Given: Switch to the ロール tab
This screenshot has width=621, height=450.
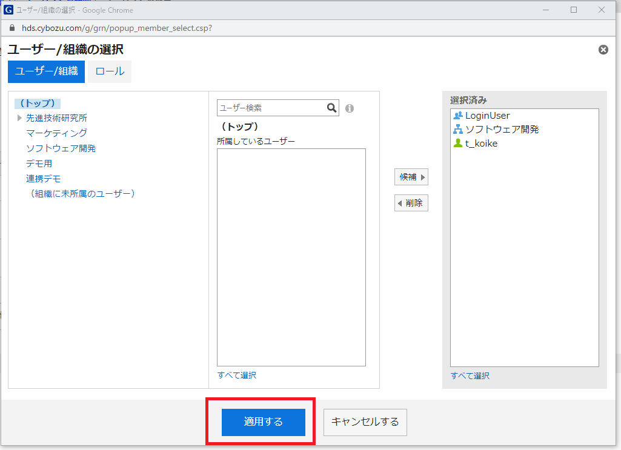Looking at the screenshot, I should click(110, 71).
